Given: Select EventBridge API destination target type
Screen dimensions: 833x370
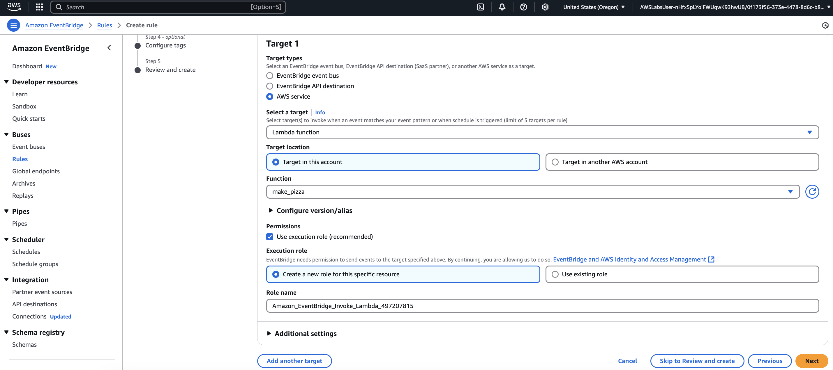Looking at the screenshot, I should pos(270,86).
